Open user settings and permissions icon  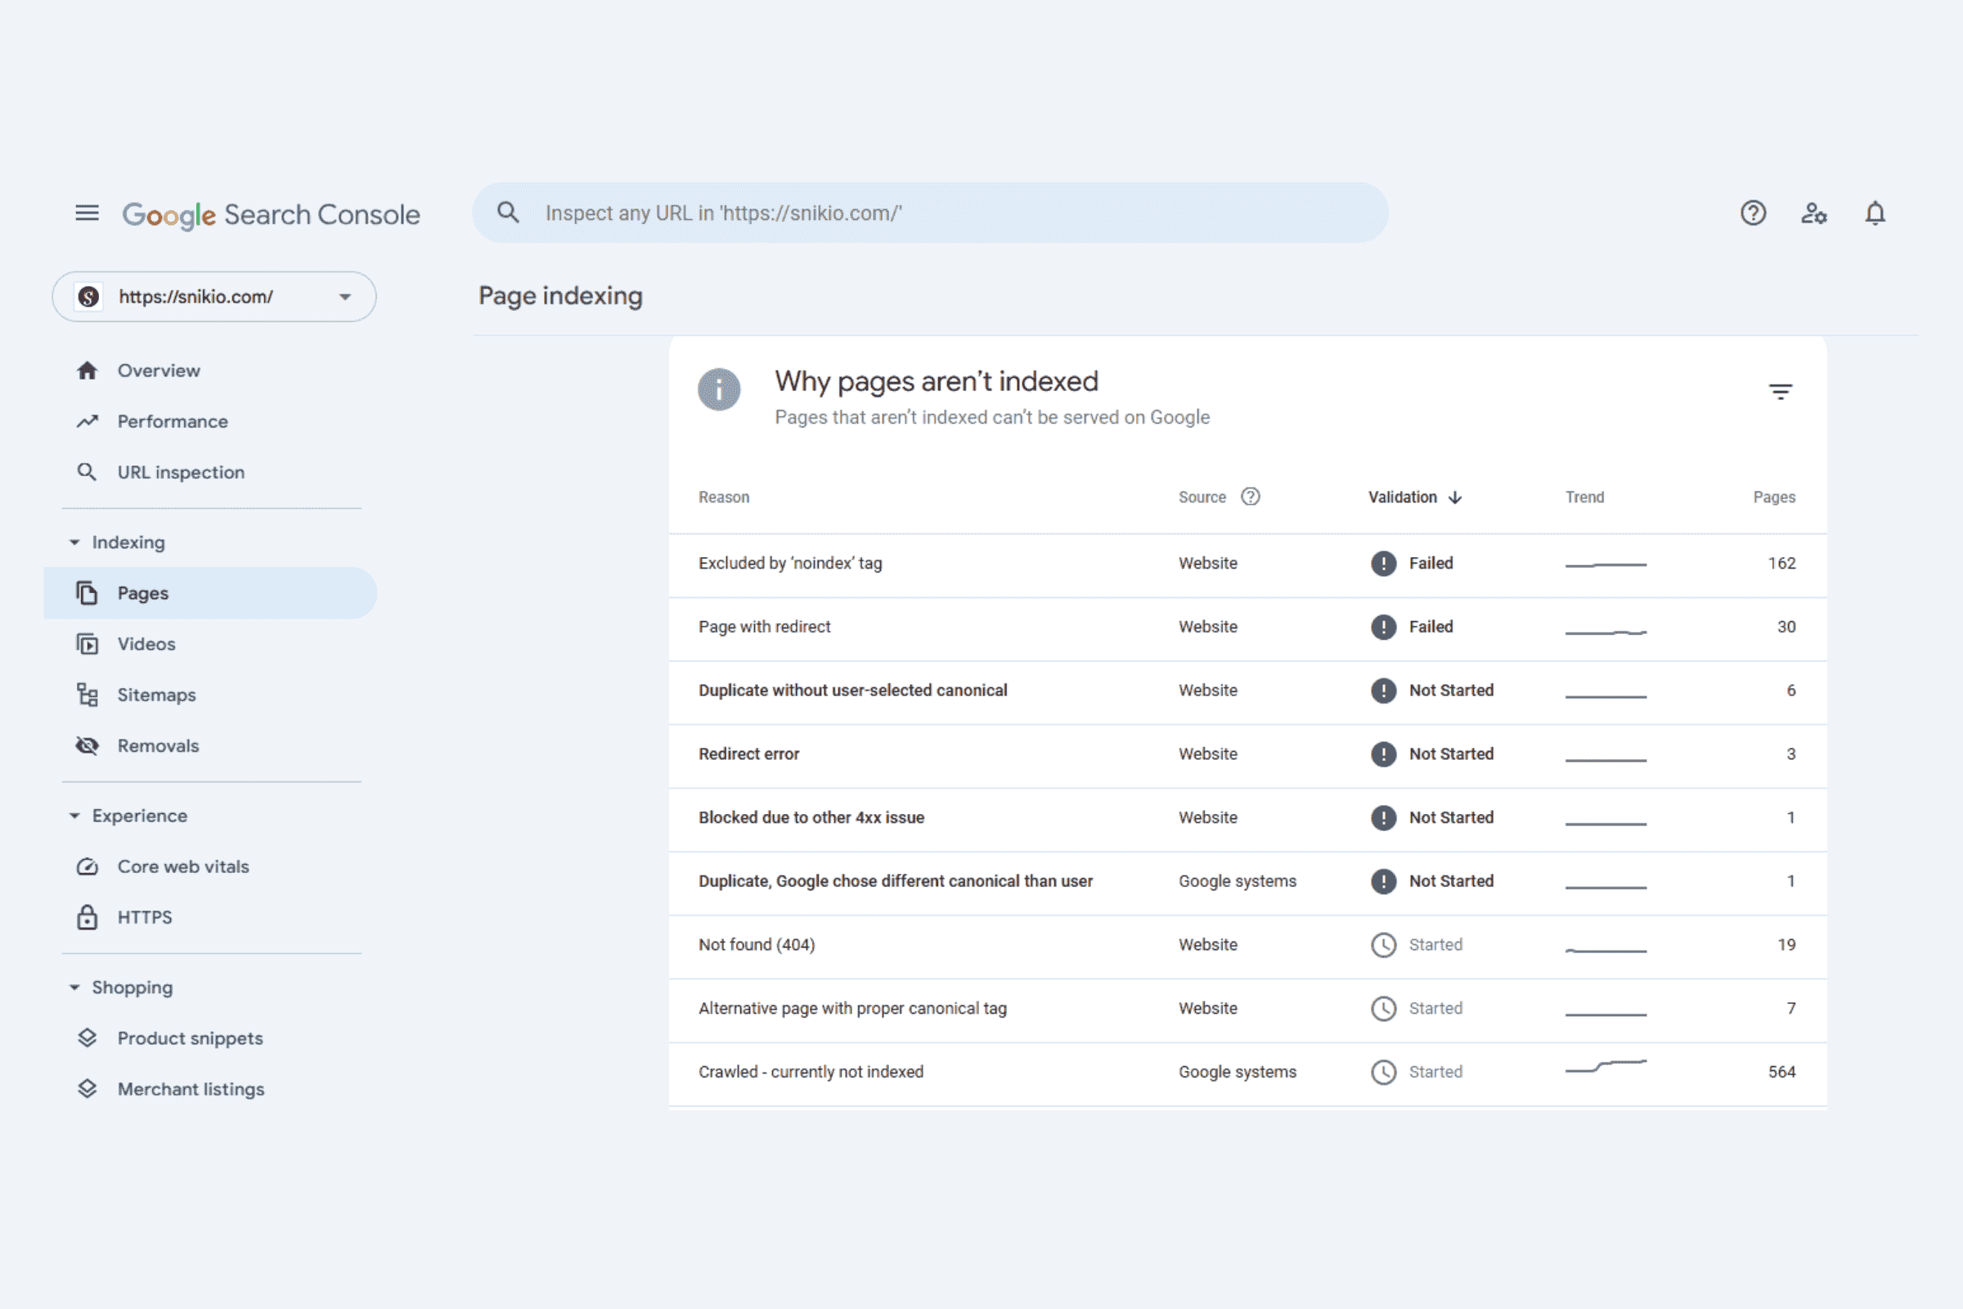(1813, 214)
